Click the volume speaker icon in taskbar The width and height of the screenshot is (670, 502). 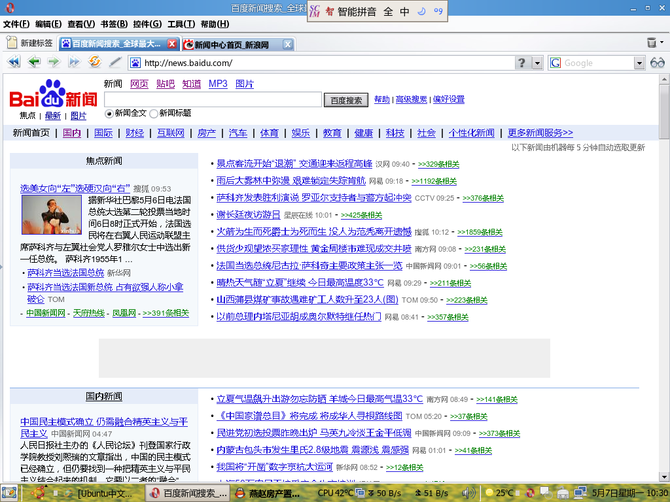click(x=468, y=493)
